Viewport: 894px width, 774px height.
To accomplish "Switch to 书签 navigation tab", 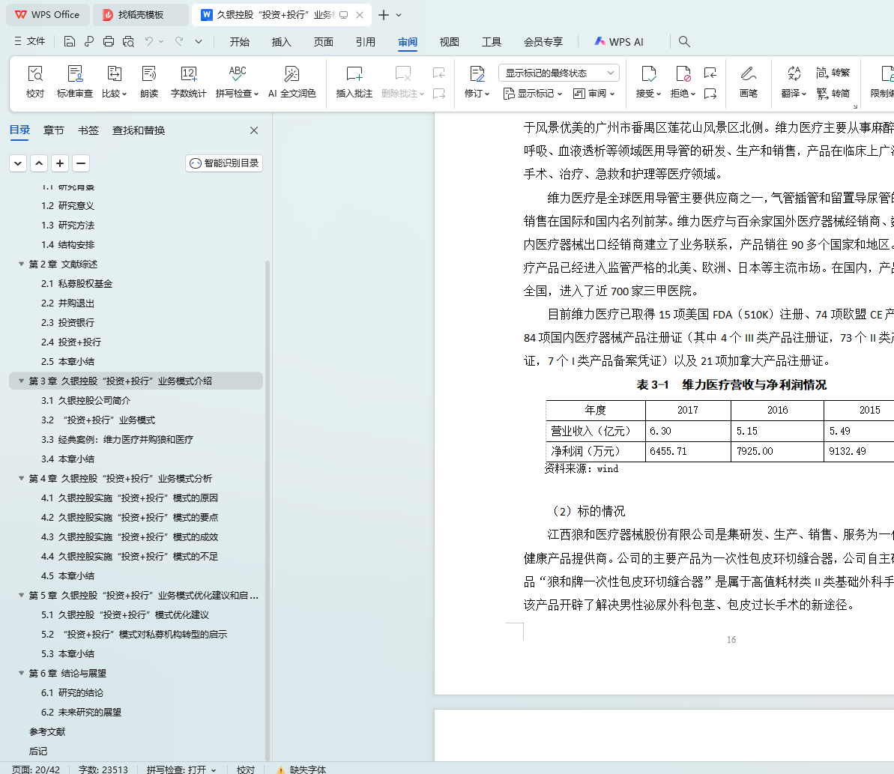I will coord(88,130).
